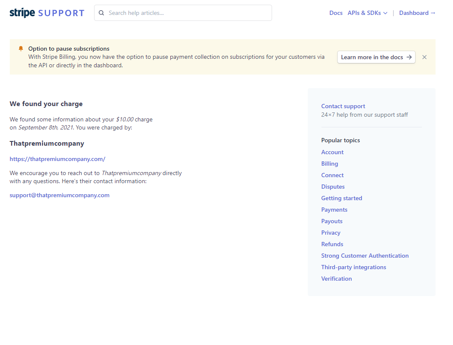Open the Docs link
453x345 pixels.
click(x=335, y=13)
